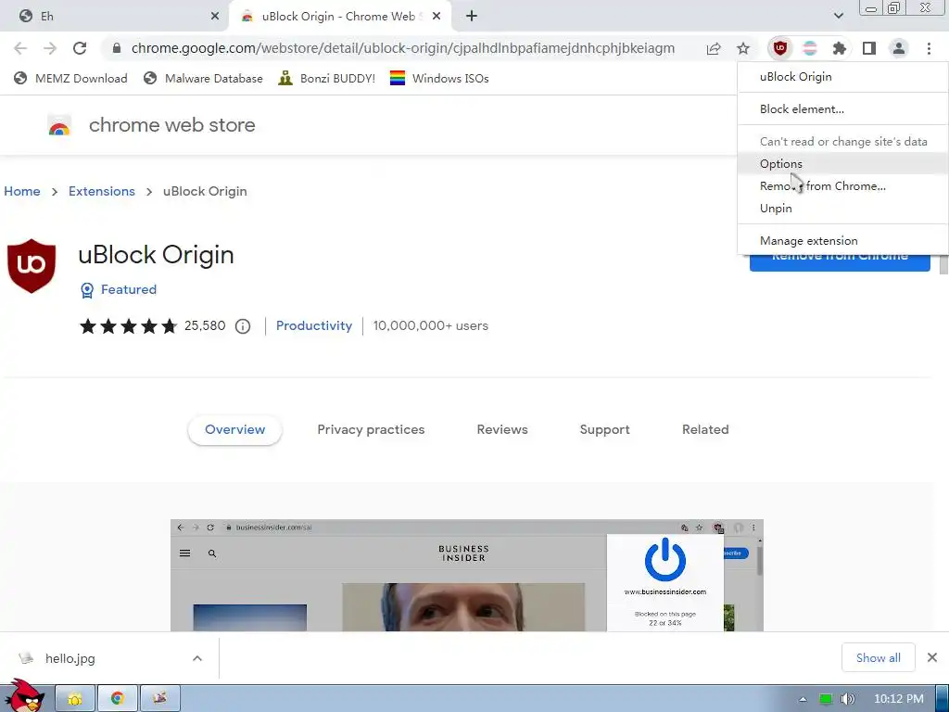Select the Privacy practices tab

(371, 430)
